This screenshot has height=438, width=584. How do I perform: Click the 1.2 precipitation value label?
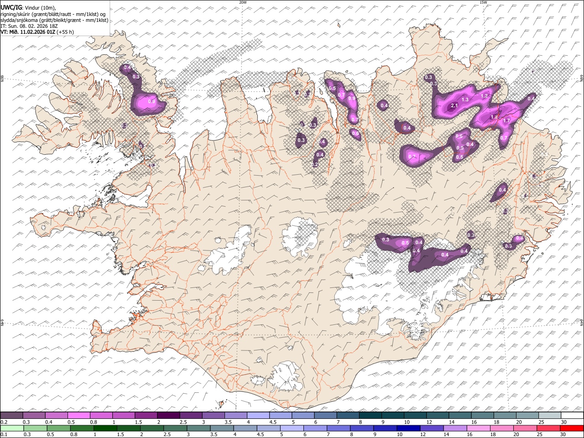pyautogui.click(x=485, y=96)
